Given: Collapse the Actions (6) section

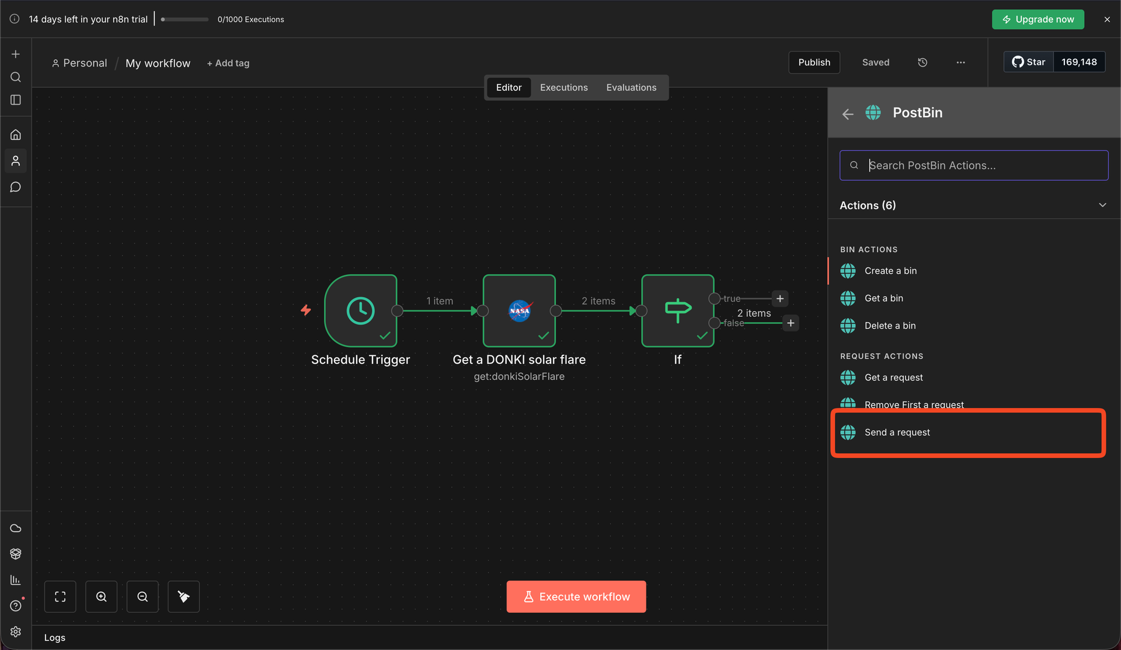Looking at the screenshot, I should (x=1102, y=205).
